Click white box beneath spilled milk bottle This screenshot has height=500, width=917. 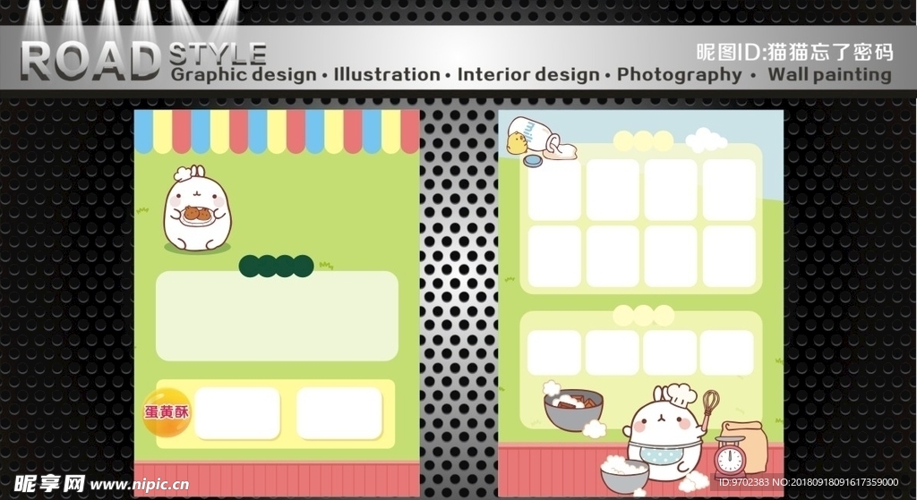click(x=554, y=191)
